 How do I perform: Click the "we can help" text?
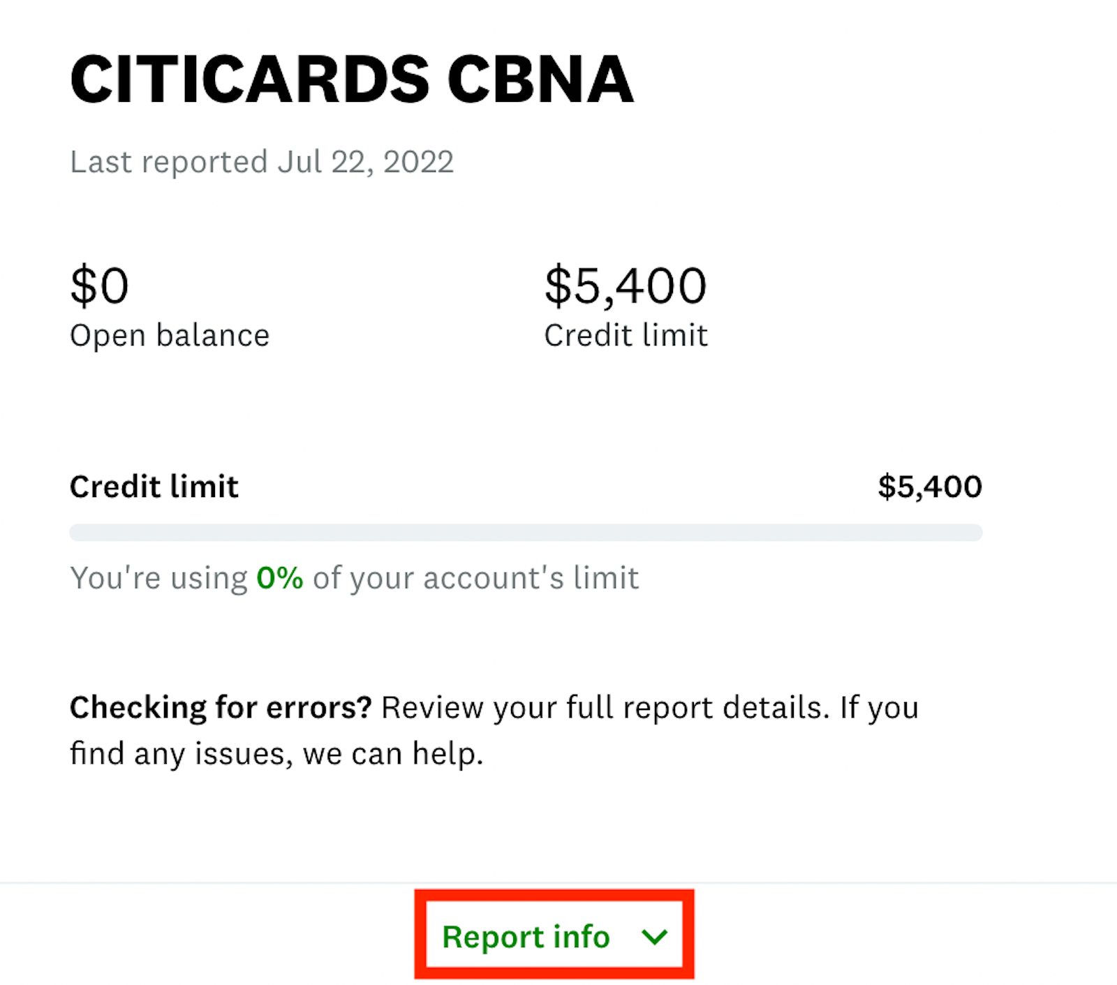(393, 754)
